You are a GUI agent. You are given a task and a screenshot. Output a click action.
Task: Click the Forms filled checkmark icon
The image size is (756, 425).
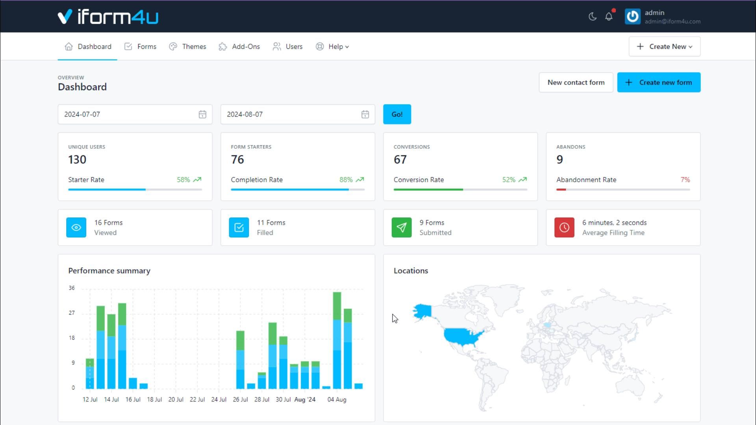coord(239,227)
